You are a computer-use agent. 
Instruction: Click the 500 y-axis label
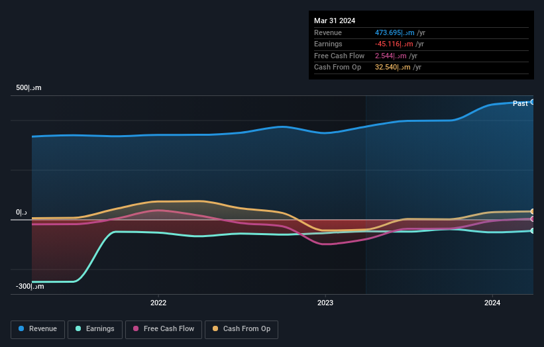tap(28, 87)
